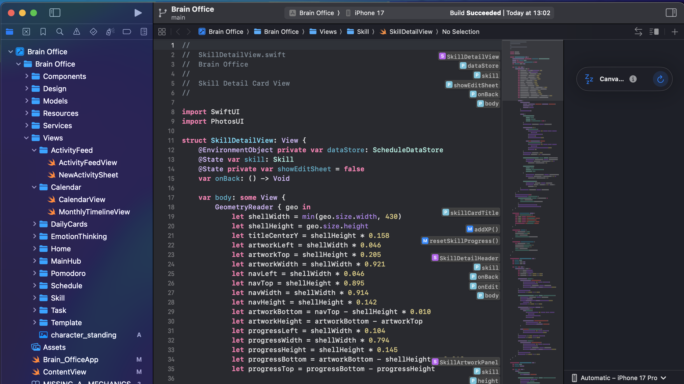Open the Test navigator diamond icon
Screen dimensions: 684x384
pyautogui.click(x=93, y=32)
